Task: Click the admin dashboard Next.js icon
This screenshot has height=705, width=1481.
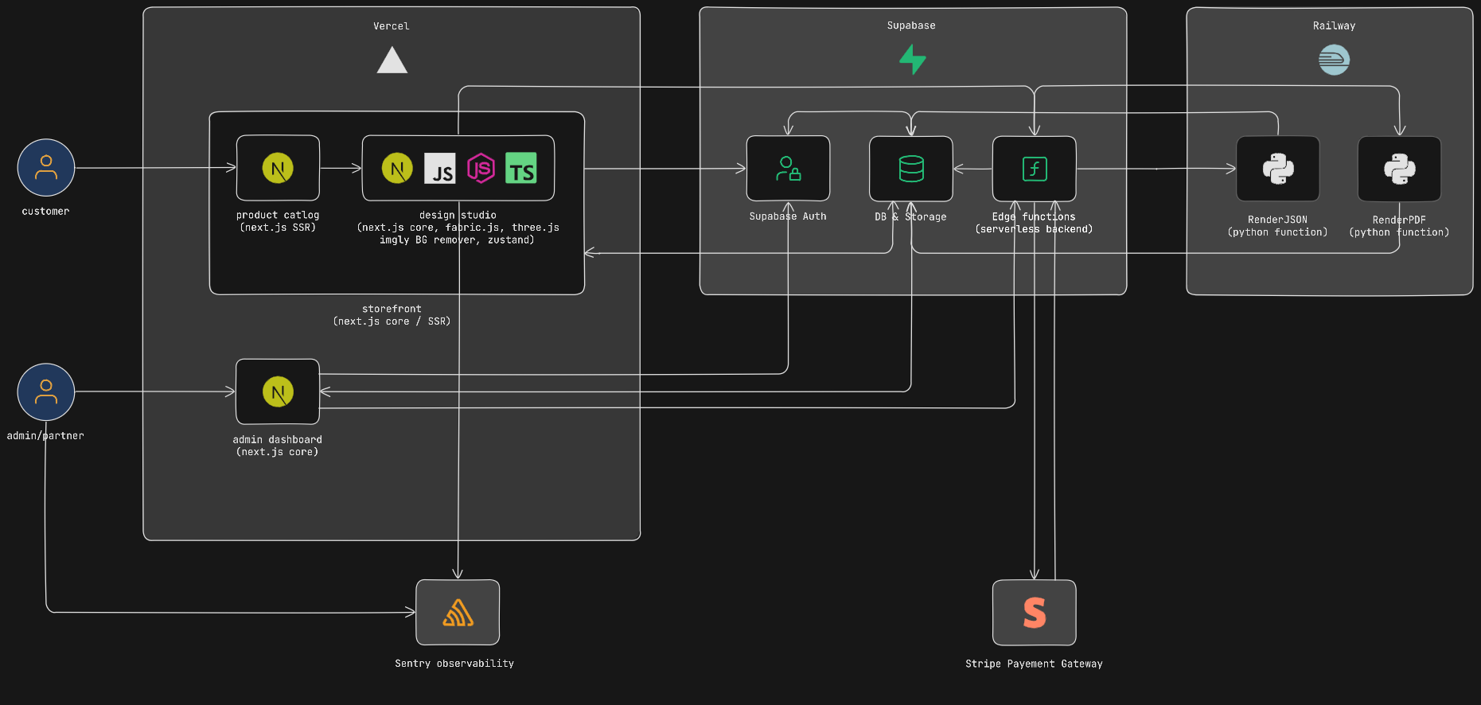Action: click(x=278, y=391)
